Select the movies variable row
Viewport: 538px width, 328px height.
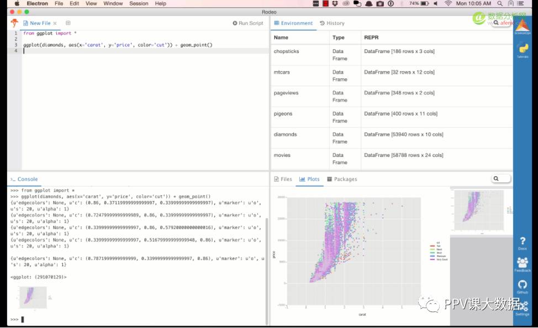click(392, 158)
